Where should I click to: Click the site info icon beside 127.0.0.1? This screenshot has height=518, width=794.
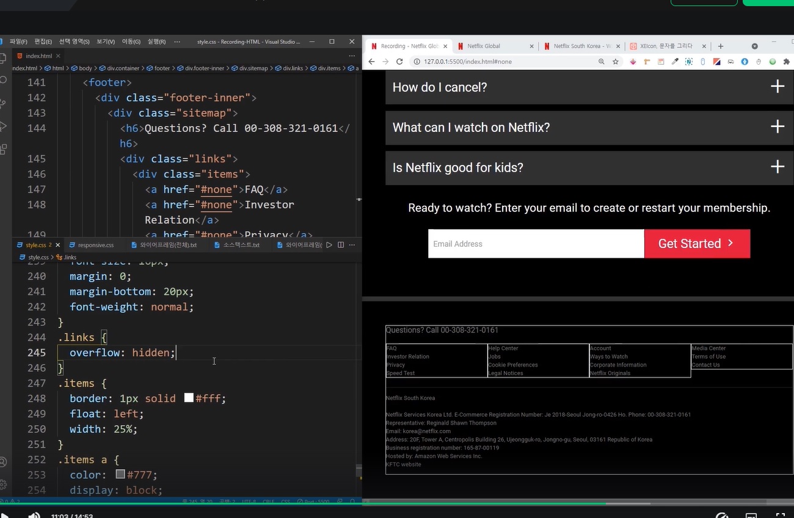[417, 62]
